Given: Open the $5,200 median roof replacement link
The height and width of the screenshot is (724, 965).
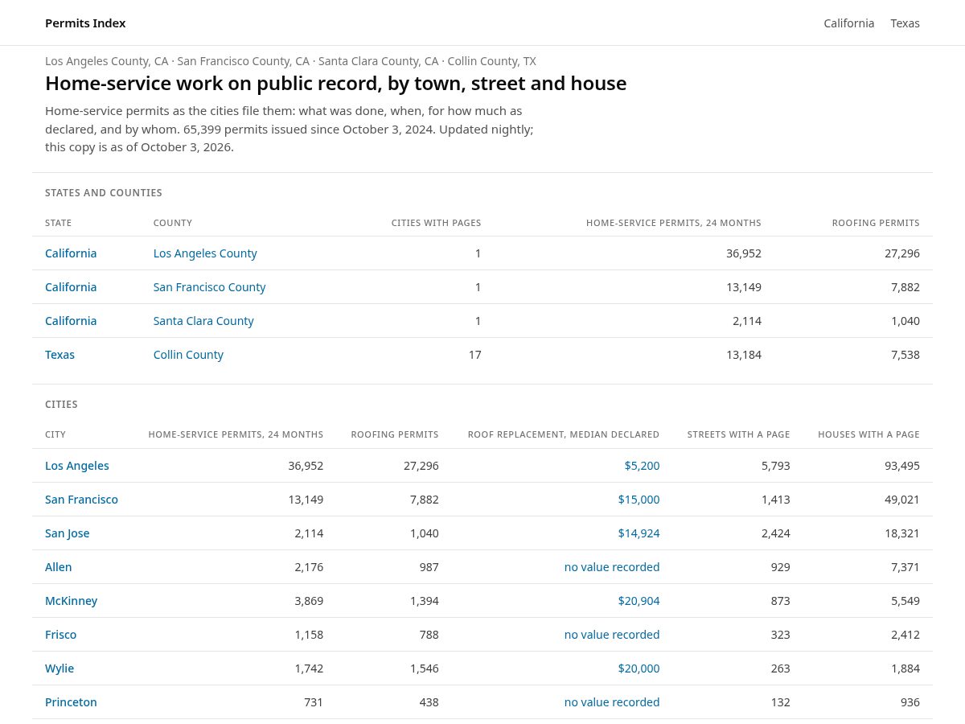Looking at the screenshot, I should point(642,466).
